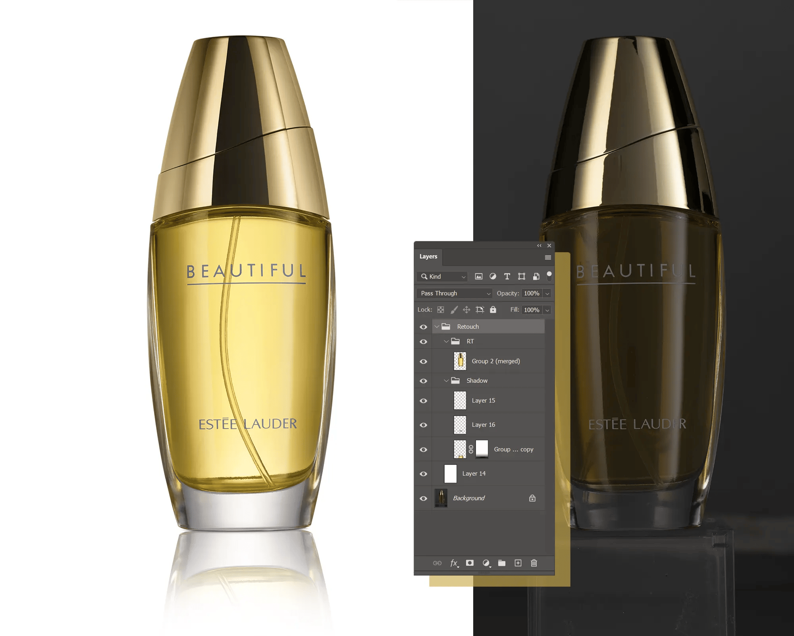Toggle visibility of Layer 15
This screenshot has height=636, width=794.
tap(424, 401)
